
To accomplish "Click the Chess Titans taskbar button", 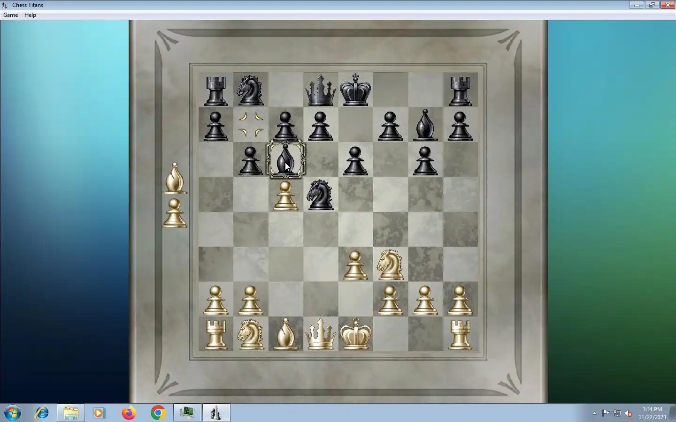I will [x=216, y=413].
